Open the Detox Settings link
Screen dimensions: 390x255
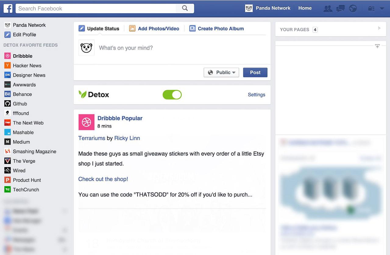coord(257,95)
